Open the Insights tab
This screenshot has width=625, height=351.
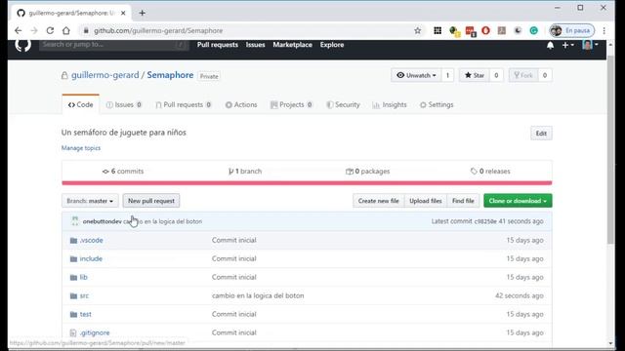click(x=390, y=104)
